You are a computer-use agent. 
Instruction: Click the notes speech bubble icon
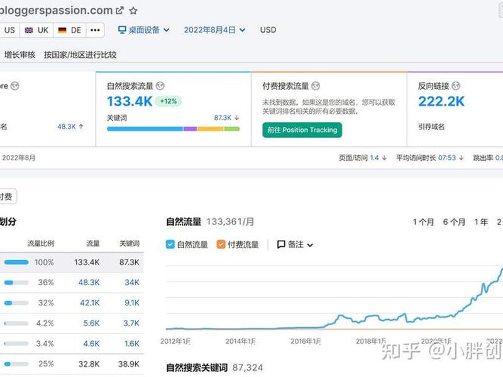[x=281, y=244]
